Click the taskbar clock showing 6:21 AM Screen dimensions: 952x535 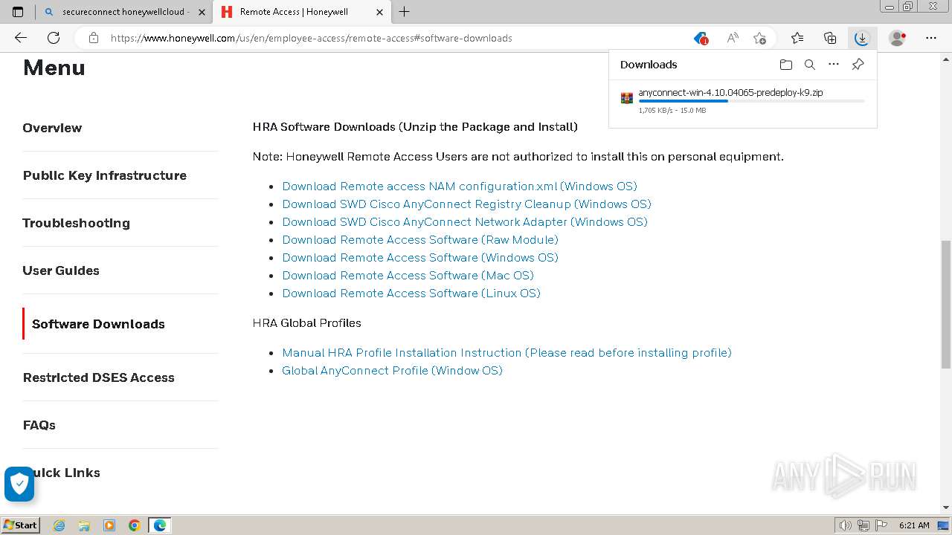(914, 525)
